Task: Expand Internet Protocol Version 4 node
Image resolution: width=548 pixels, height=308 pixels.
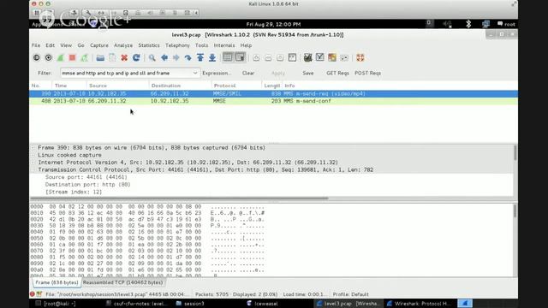Action: coord(33,163)
